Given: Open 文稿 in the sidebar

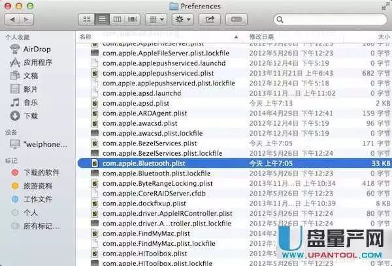Looking at the screenshot, I should tap(24, 76).
